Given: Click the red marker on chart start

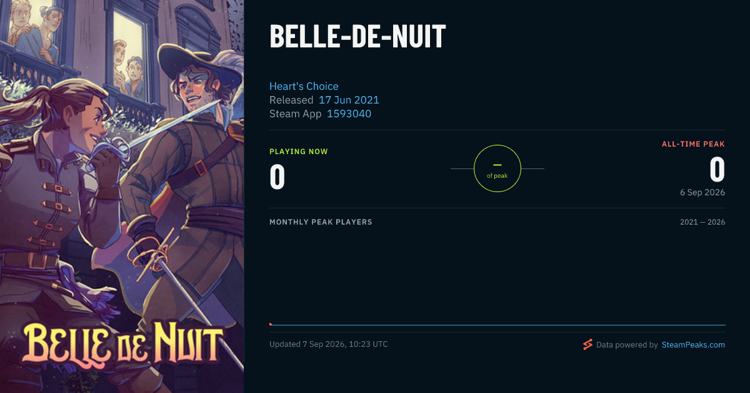Looking at the screenshot, I should tap(271, 324).
